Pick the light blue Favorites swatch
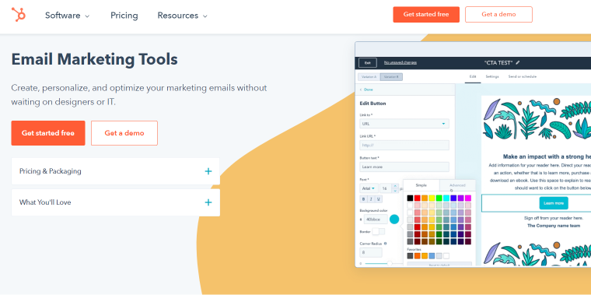 pyautogui.click(x=432, y=256)
